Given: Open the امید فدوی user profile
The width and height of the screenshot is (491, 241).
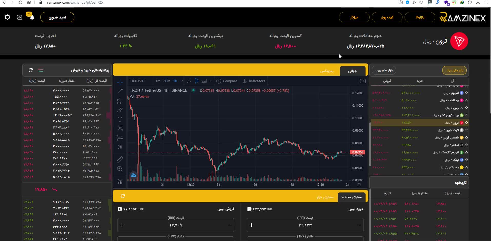Looking at the screenshot, I should click(57, 17).
